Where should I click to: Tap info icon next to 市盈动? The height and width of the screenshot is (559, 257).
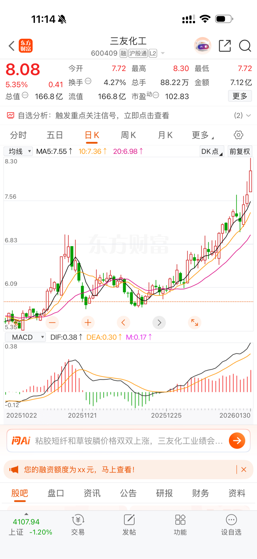click(156, 95)
